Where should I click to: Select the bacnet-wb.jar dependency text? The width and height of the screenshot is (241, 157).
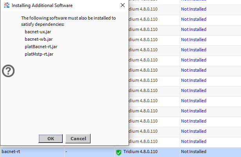38,39
